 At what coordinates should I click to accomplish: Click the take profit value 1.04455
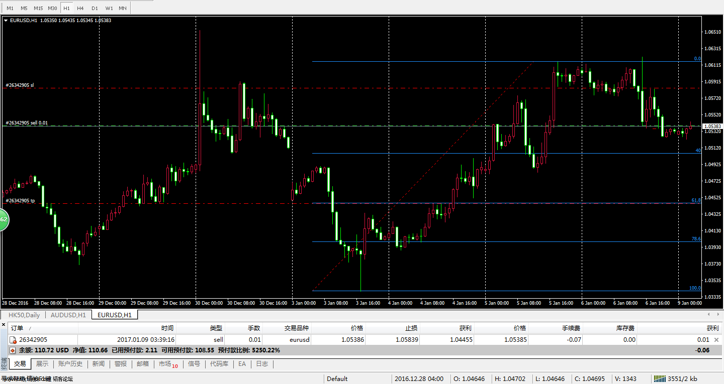(x=460, y=340)
